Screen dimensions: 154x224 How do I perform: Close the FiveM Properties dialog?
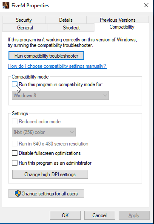(146, 6)
